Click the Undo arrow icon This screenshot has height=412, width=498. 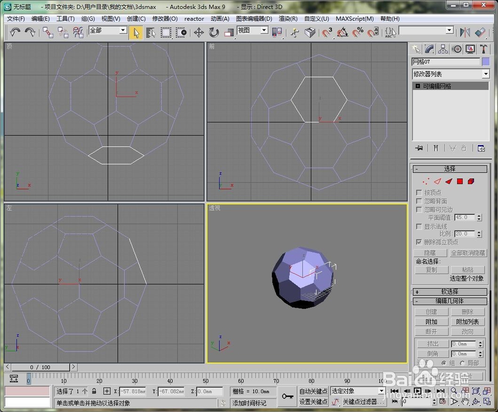pyautogui.click(x=15, y=32)
